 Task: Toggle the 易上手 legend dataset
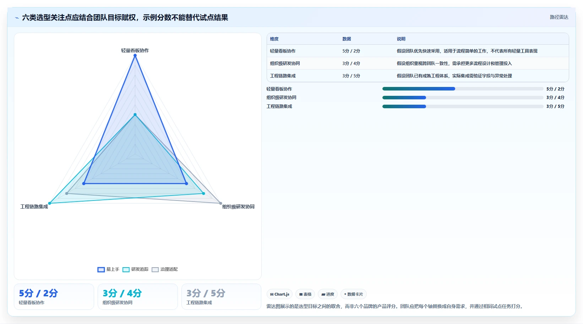(x=109, y=269)
